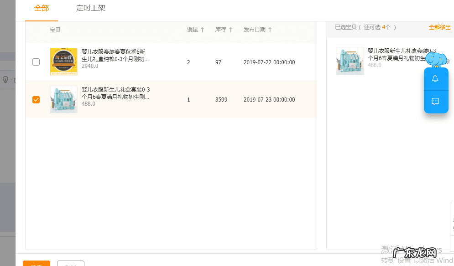Click the 全部移出 link
The image size is (454, 266).
pos(440,27)
